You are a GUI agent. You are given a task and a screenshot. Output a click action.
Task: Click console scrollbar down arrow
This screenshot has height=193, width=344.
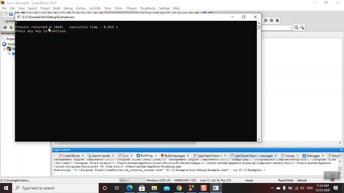coord(259,139)
